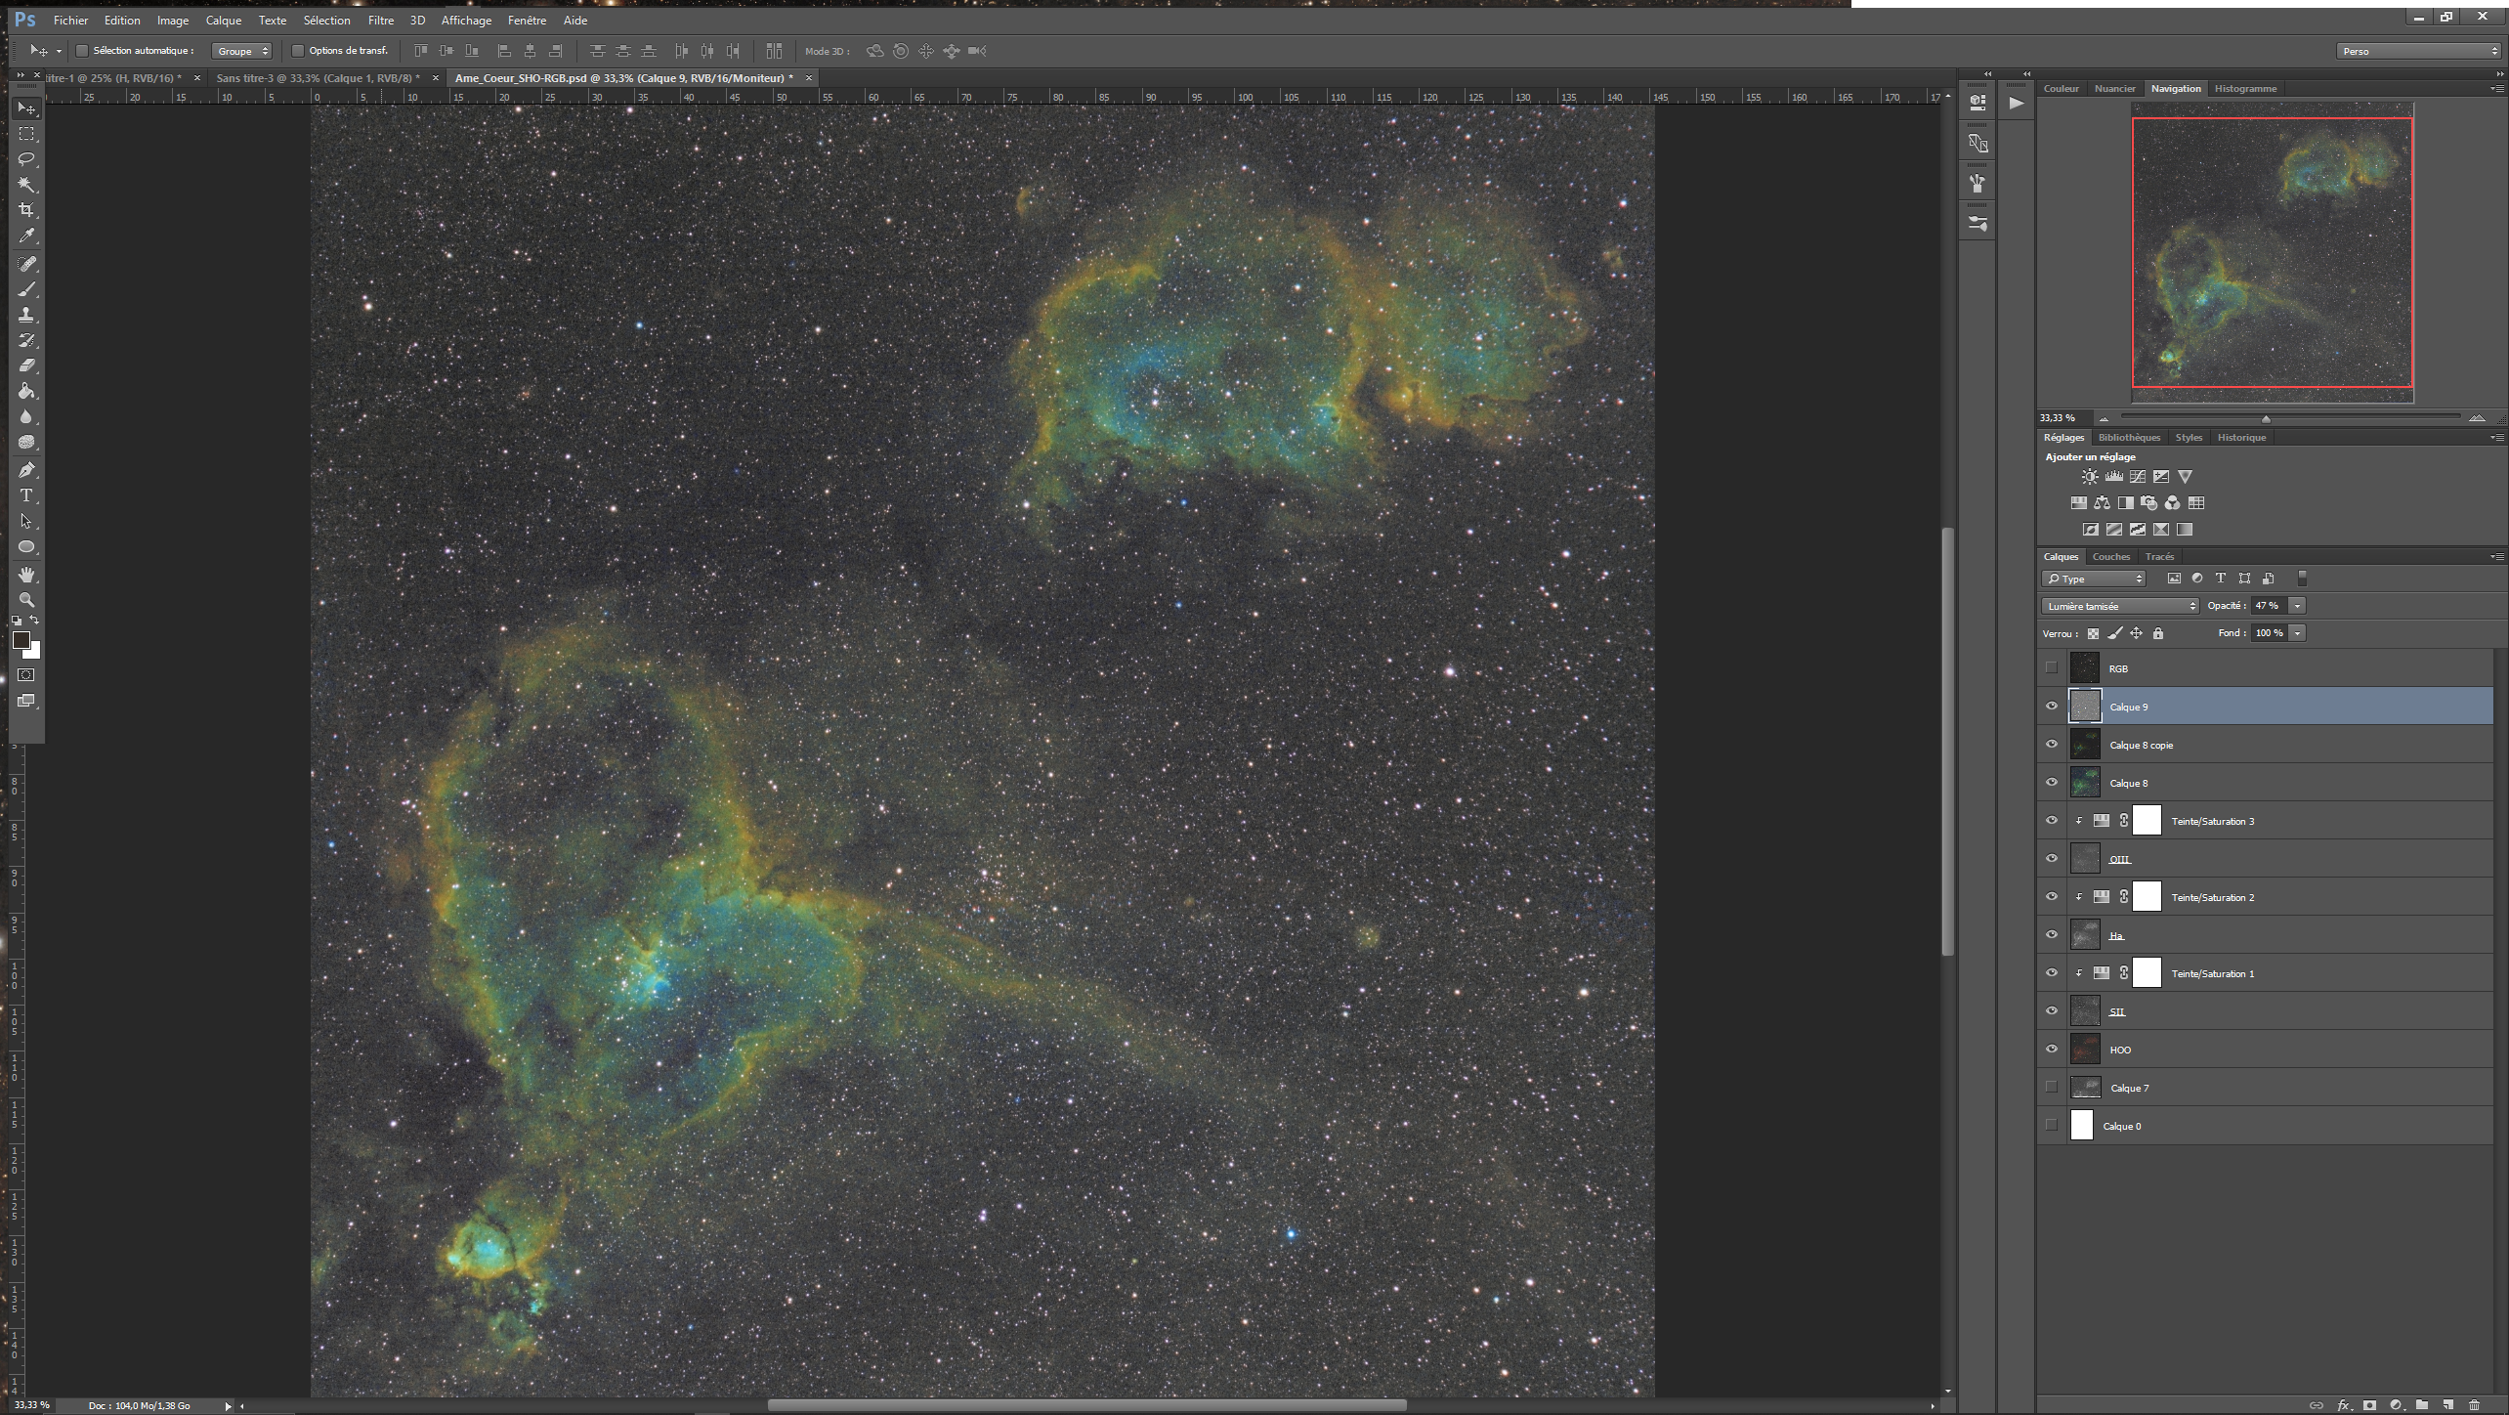This screenshot has width=2509, height=1415.
Task: Add a Hue/Saturation adjustment
Action: (2078, 503)
